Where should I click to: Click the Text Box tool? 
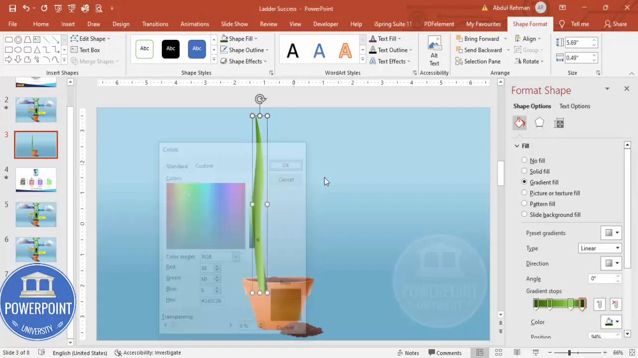tap(85, 50)
